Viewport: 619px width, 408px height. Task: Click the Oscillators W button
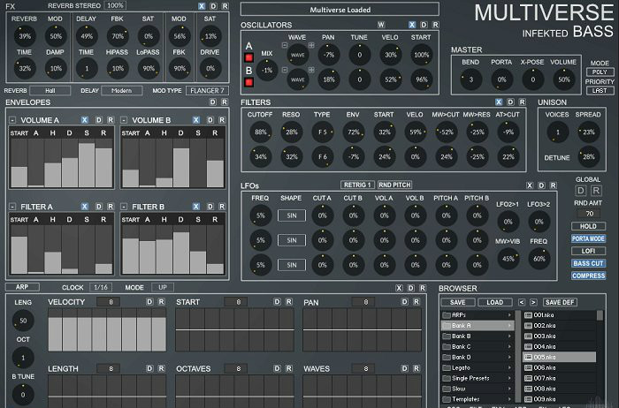click(381, 25)
